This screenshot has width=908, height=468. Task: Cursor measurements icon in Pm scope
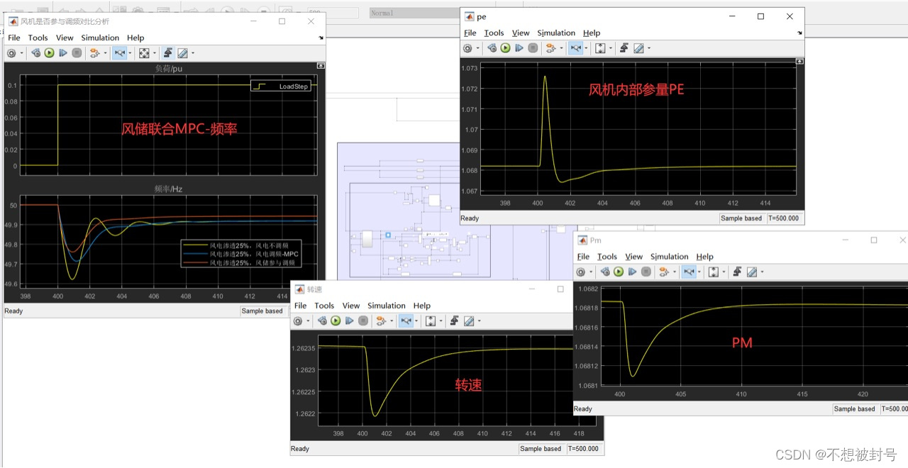(x=752, y=272)
